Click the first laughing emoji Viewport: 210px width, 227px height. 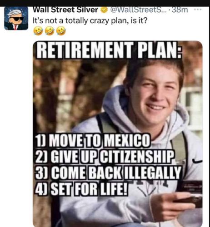click(x=38, y=30)
